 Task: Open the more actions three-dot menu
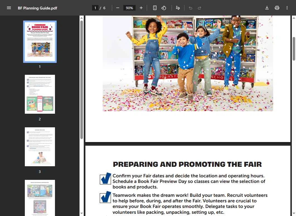click(x=287, y=8)
